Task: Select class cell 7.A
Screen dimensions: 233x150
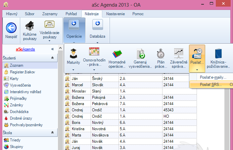Action: coord(140,104)
